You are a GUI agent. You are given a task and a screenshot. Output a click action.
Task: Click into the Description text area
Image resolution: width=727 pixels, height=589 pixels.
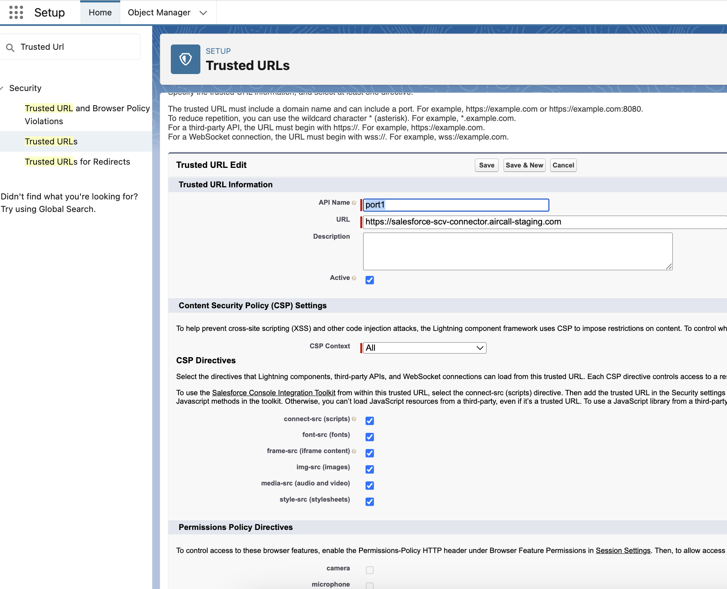pos(518,251)
